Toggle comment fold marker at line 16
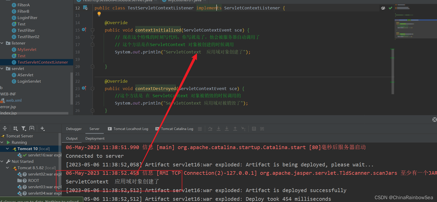The image size is (437, 202). click(x=93, y=37)
